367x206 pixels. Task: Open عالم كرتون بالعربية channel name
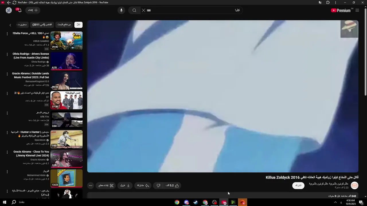tap(329, 184)
